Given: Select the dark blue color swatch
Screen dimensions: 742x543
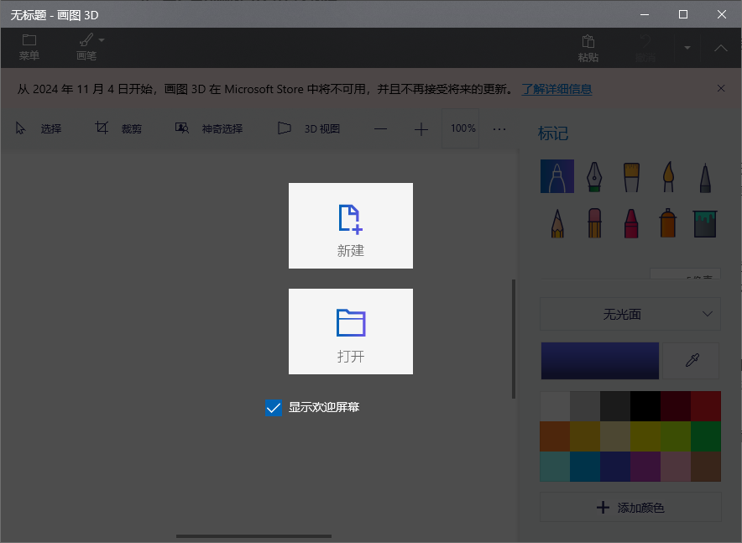Looking at the screenshot, I should (599, 360).
